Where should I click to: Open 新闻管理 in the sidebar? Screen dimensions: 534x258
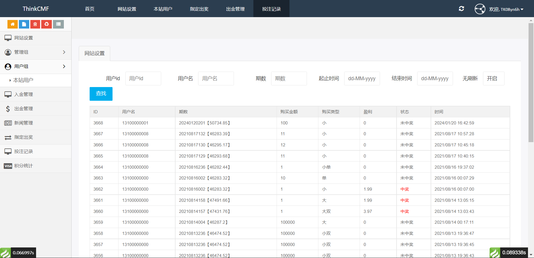[36, 123]
